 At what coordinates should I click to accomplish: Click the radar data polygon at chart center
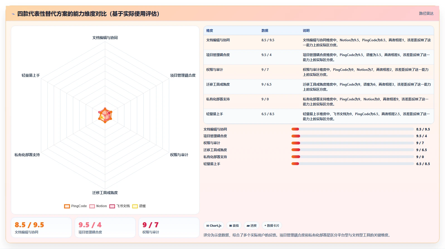105,115
